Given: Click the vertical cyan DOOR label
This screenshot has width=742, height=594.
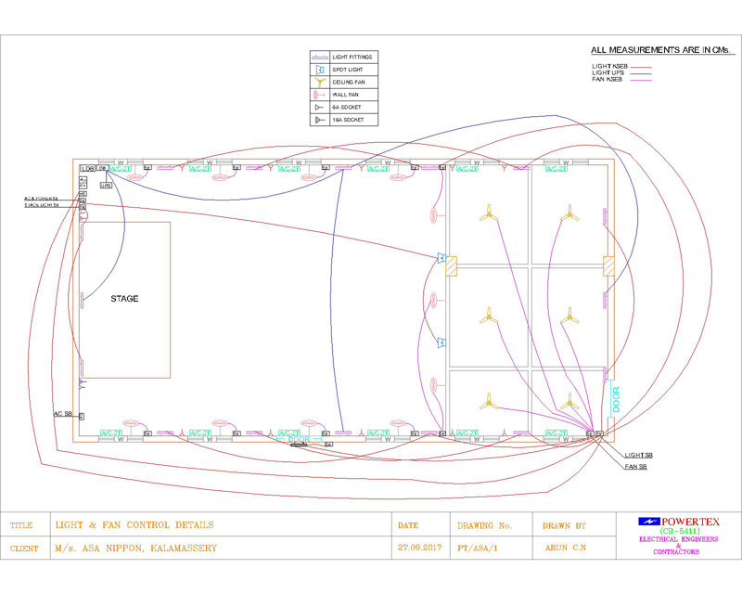Looking at the screenshot, I should 615,399.
